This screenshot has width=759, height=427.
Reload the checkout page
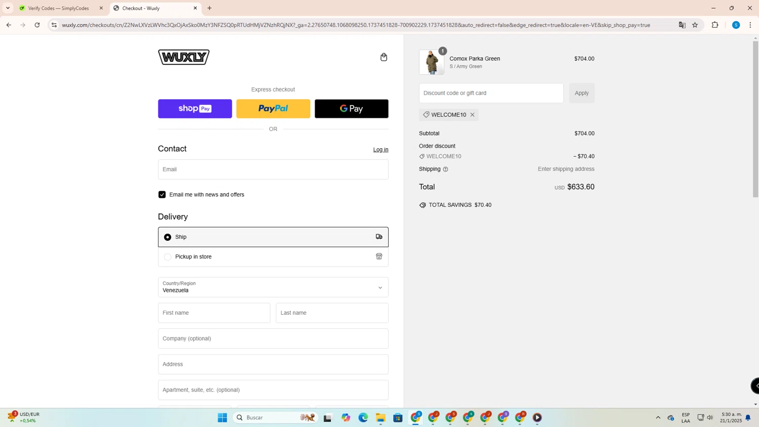pos(37,25)
